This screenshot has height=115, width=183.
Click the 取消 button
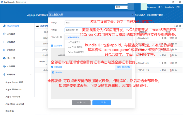[81, 103]
